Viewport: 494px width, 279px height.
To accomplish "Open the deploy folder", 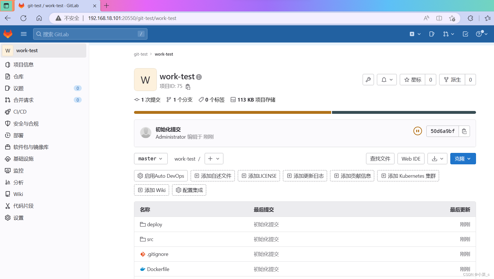I will (x=154, y=225).
